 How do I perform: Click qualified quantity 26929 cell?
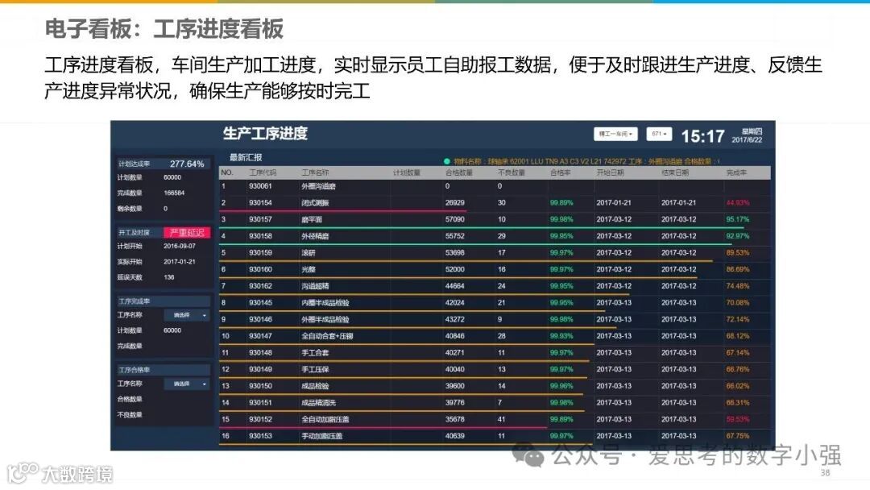(x=455, y=203)
